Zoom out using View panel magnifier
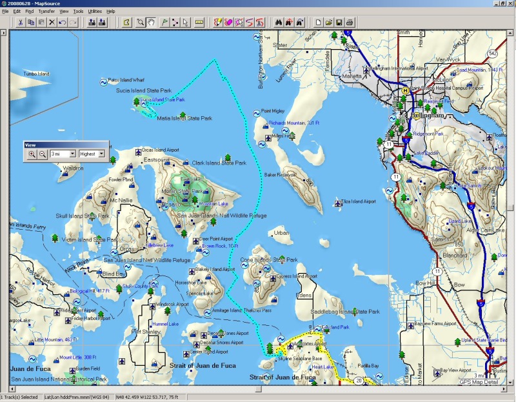 pos(43,154)
